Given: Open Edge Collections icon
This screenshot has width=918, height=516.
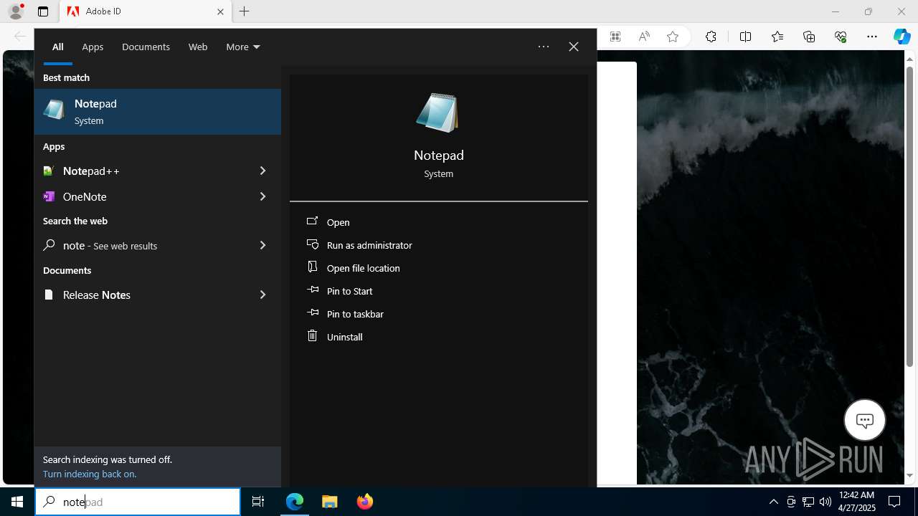Looking at the screenshot, I should click(x=809, y=37).
